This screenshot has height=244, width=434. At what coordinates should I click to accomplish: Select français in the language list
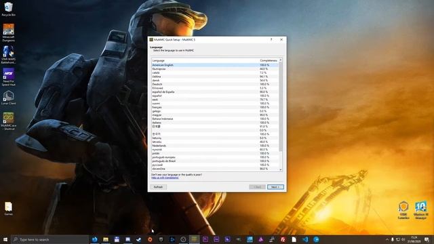pyautogui.click(x=215, y=107)
